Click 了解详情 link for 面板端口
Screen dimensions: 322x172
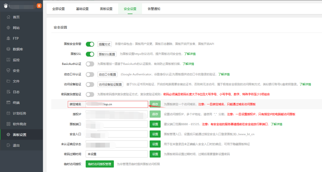[x=276, y=124]
